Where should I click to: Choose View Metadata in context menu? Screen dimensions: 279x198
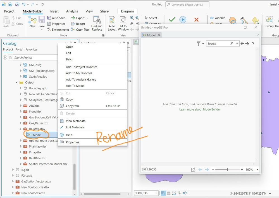click(92, 121)
